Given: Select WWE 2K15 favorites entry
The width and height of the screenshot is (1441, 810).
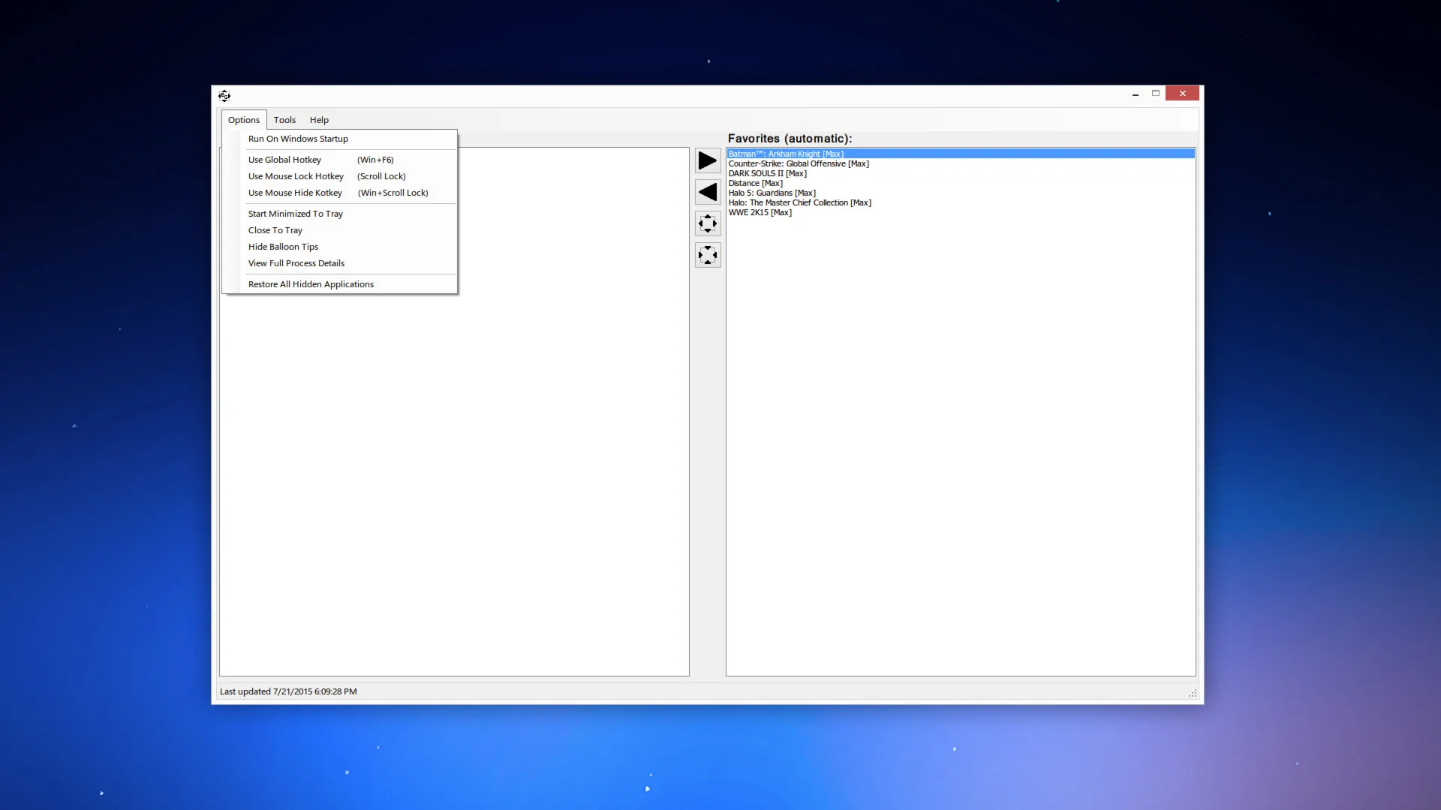Looking at the screenshot, I should click(x=760, y=212).
